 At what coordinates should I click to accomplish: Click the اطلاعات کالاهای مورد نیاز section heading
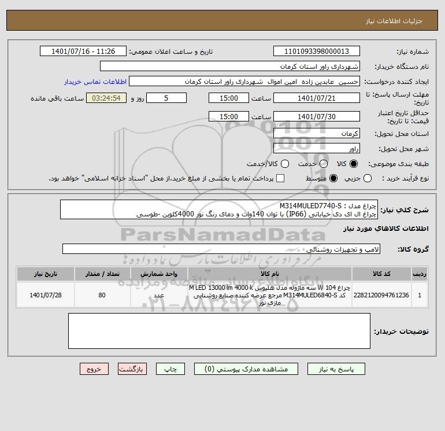(x=386, y=229)
